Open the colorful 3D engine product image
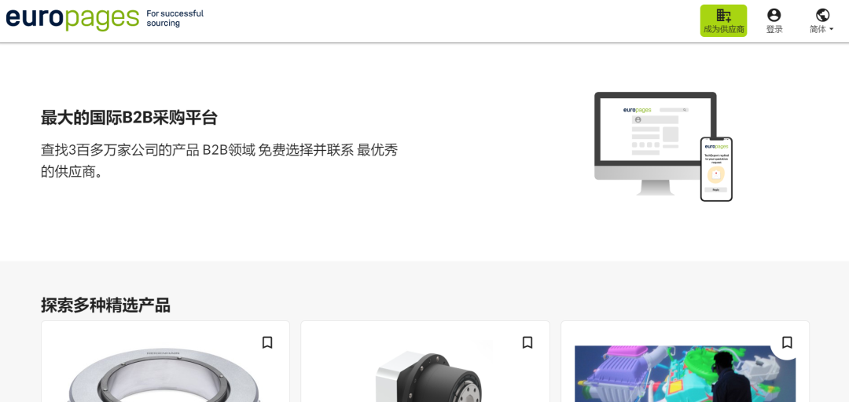The image size is (849, 402). (685, 374)
